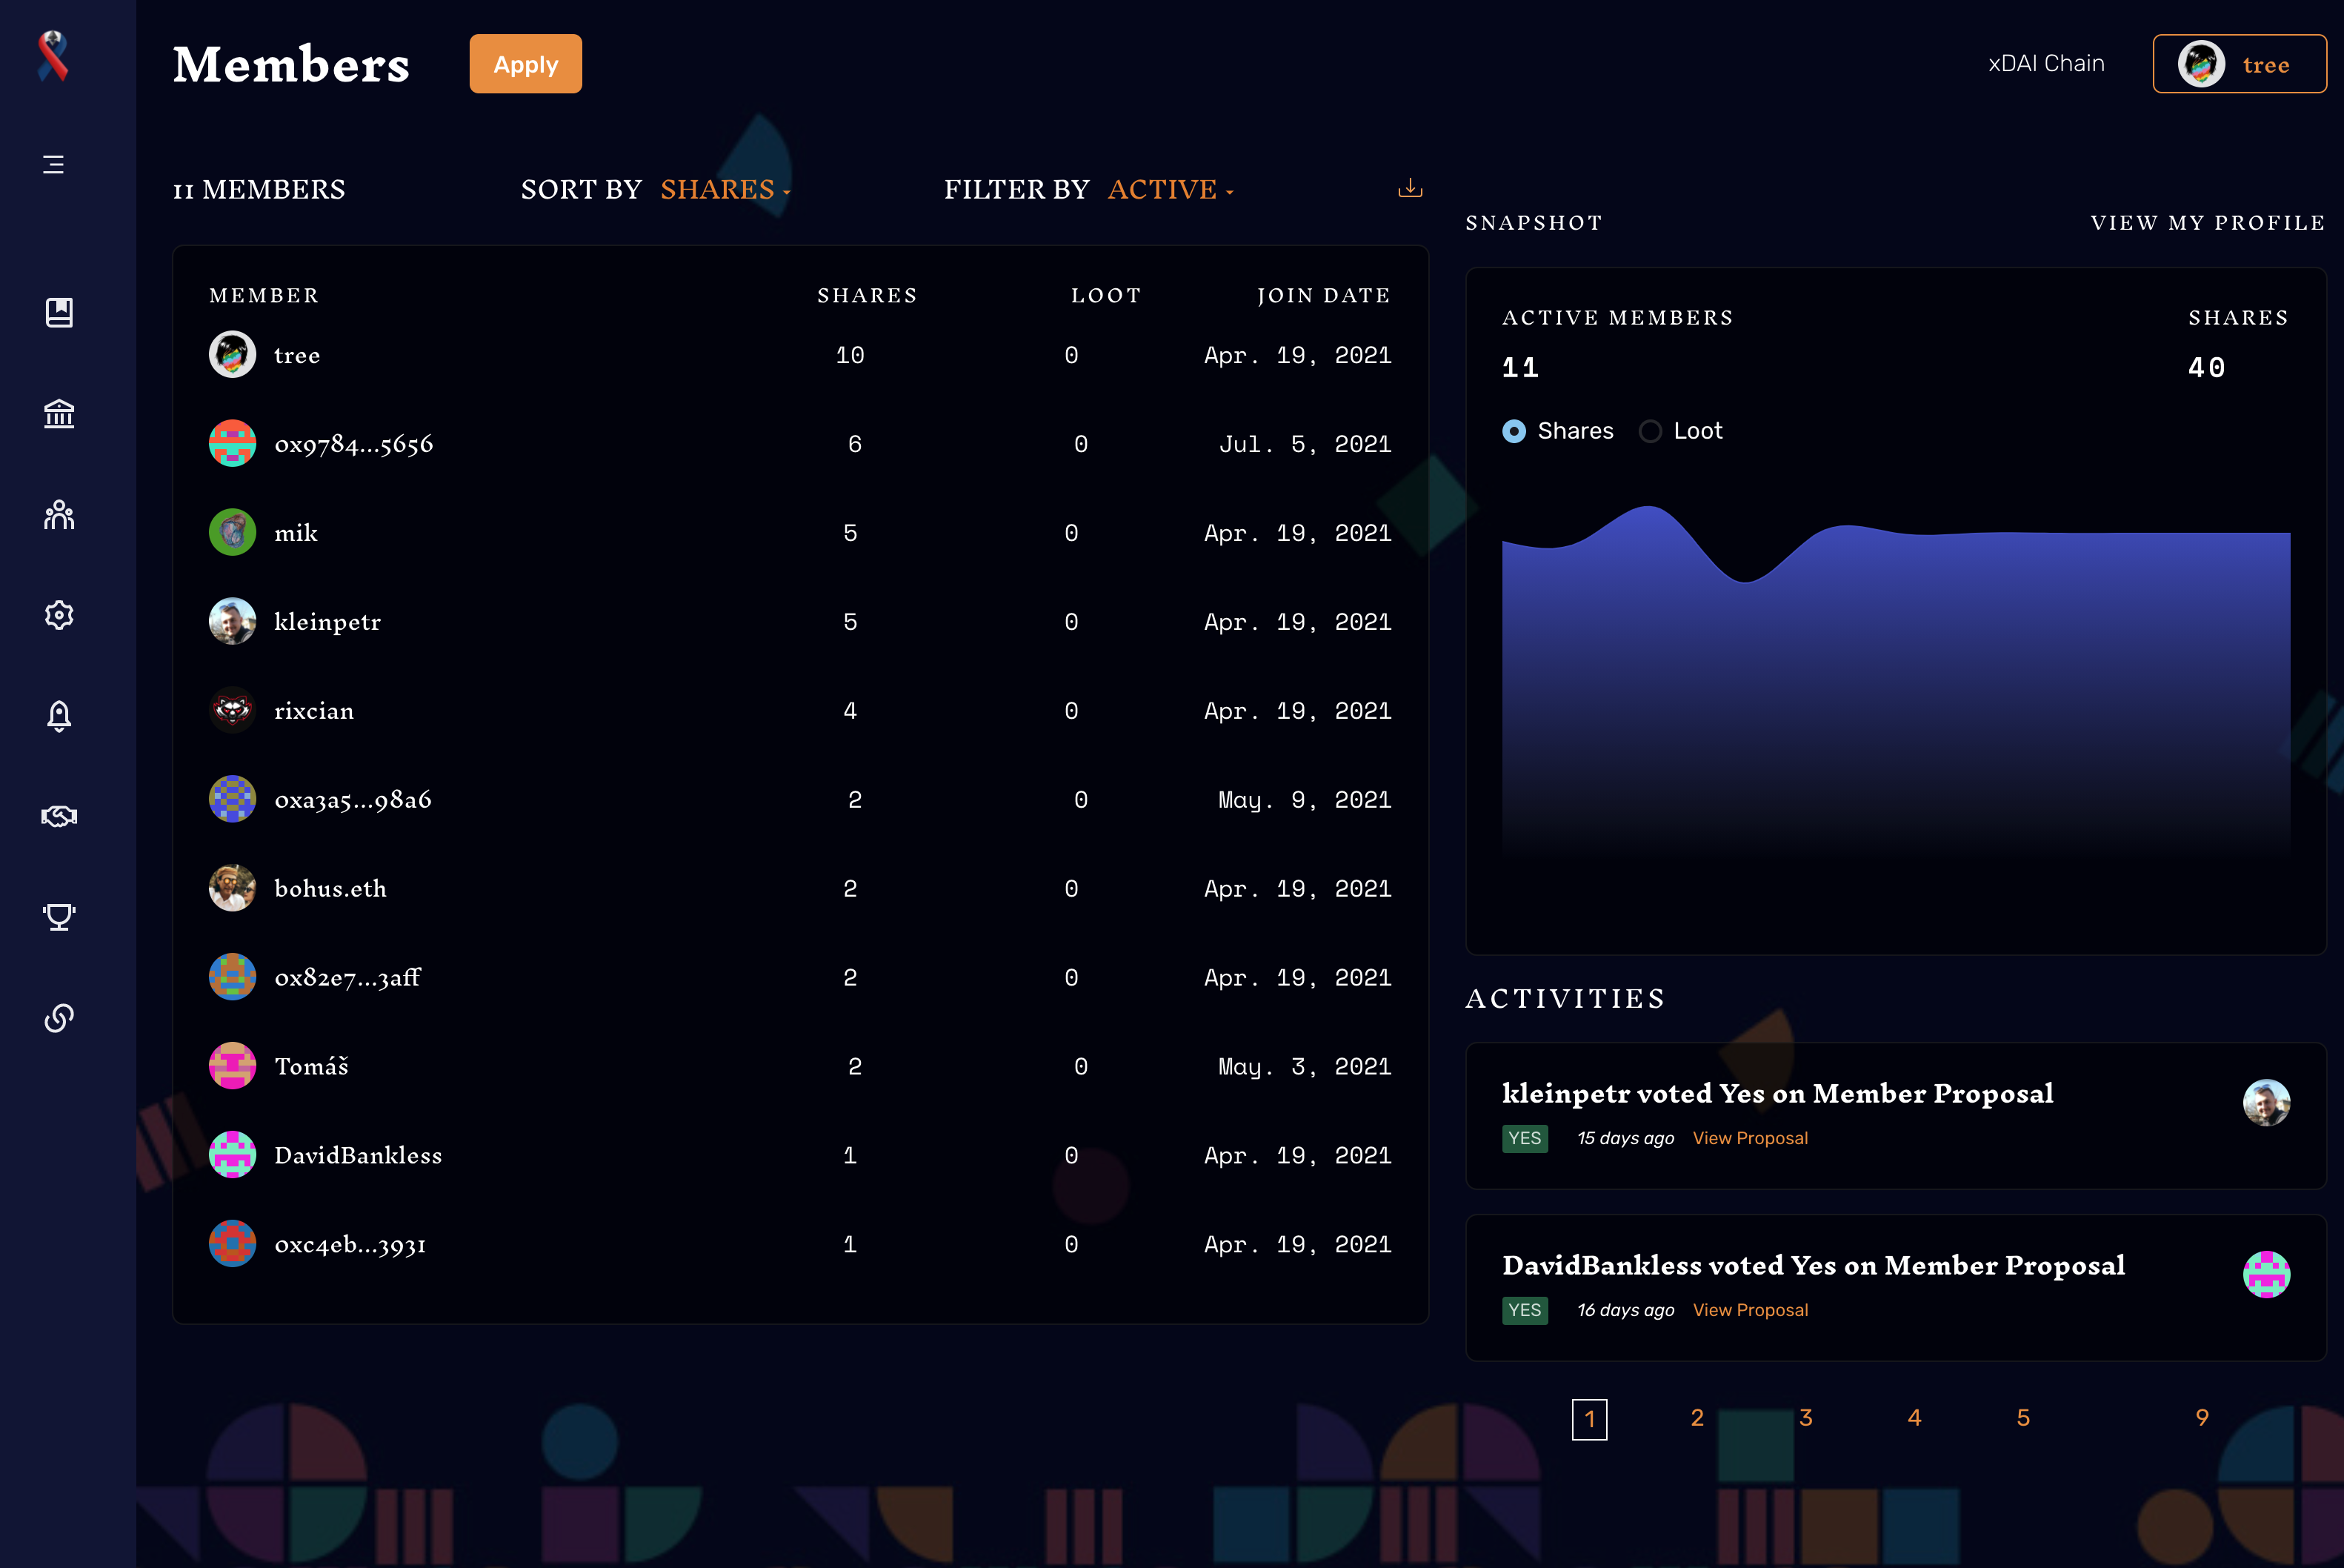The height and width of the screenshot is (1568, 2344).
Task: Click DavidBankless avatar in activity card
Action: 2266,1275
